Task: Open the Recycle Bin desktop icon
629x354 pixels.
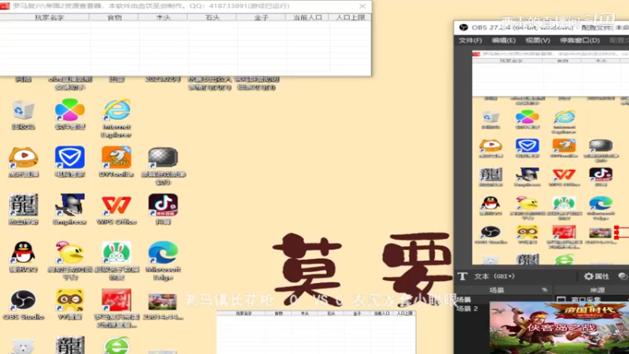Action: tap(24, 114)
